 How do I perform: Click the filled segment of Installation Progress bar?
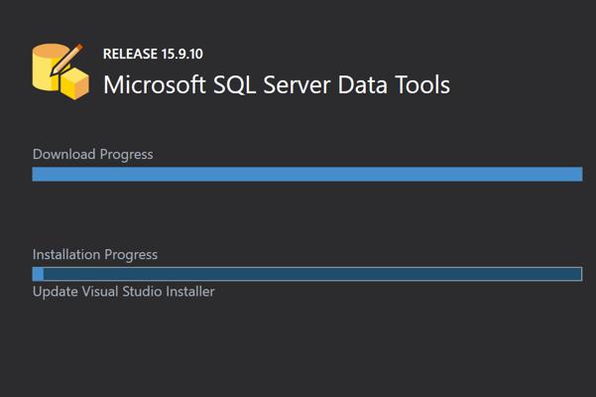click(x=38, y=274)
